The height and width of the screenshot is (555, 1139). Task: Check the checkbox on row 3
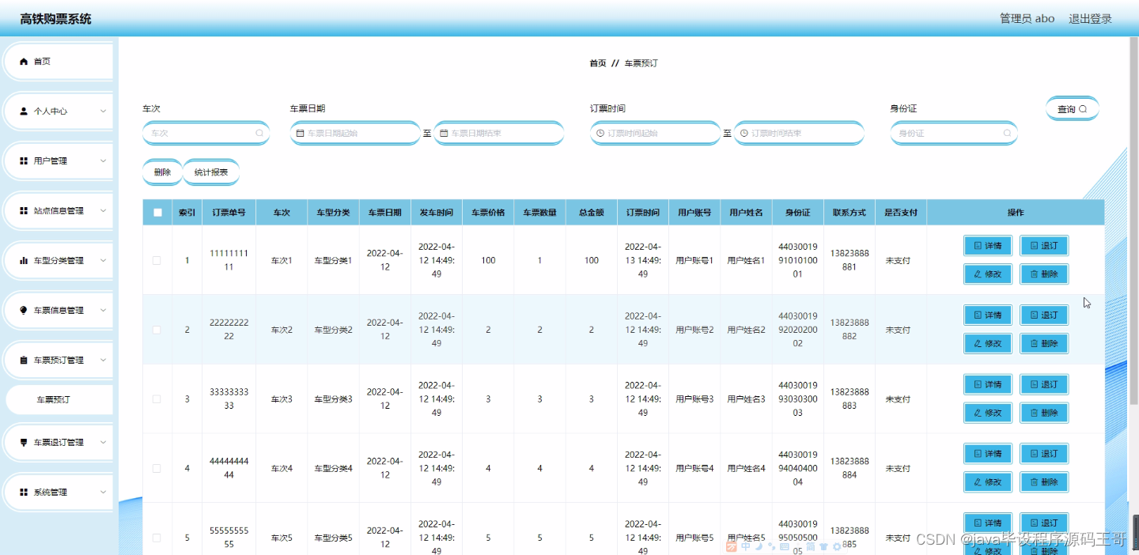click(157, 398)
